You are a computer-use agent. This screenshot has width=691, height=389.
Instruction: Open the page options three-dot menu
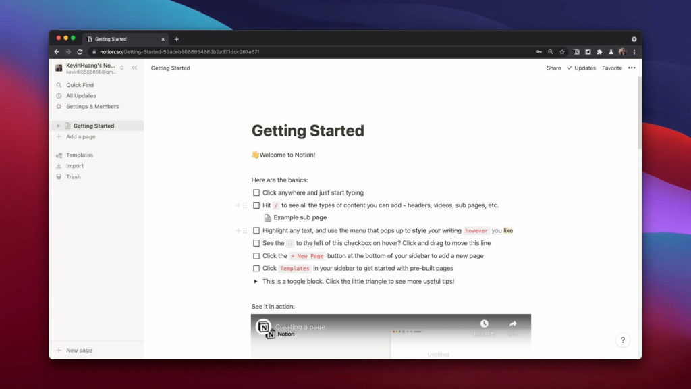[632, 68]
